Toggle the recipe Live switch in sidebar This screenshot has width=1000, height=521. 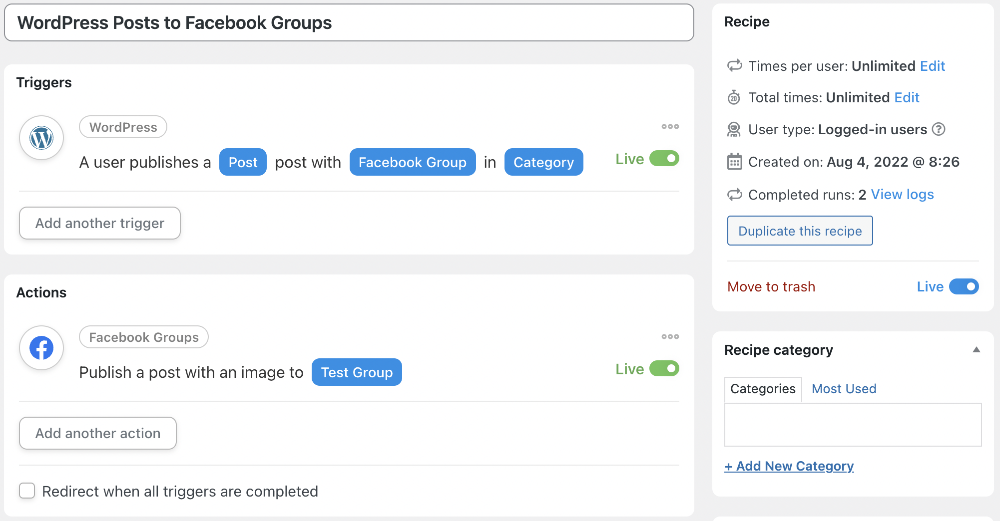click(x=964, y=286)
